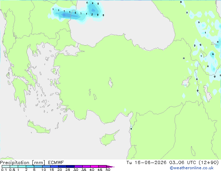Select the 30–35 mm purple legend swatch

(x=78, y=166)
